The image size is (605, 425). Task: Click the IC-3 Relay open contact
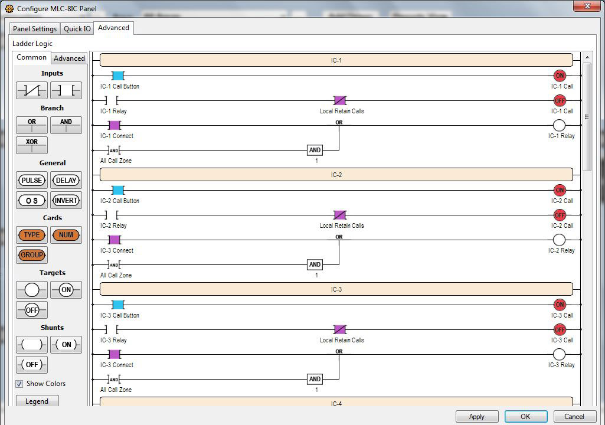[x=111, y=329]
